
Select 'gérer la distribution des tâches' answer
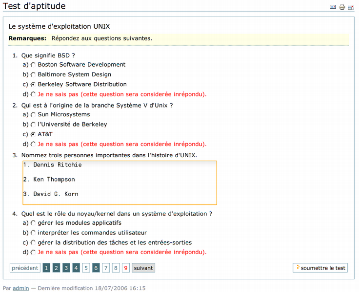click(33, 242)
